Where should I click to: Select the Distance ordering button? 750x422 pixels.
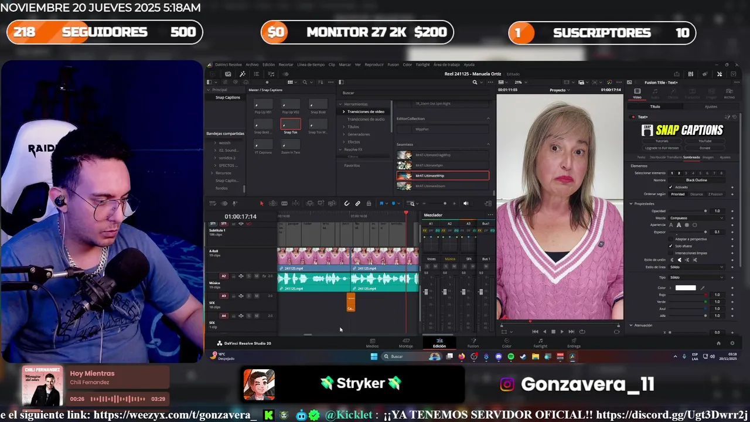click(x=697, y=194)
